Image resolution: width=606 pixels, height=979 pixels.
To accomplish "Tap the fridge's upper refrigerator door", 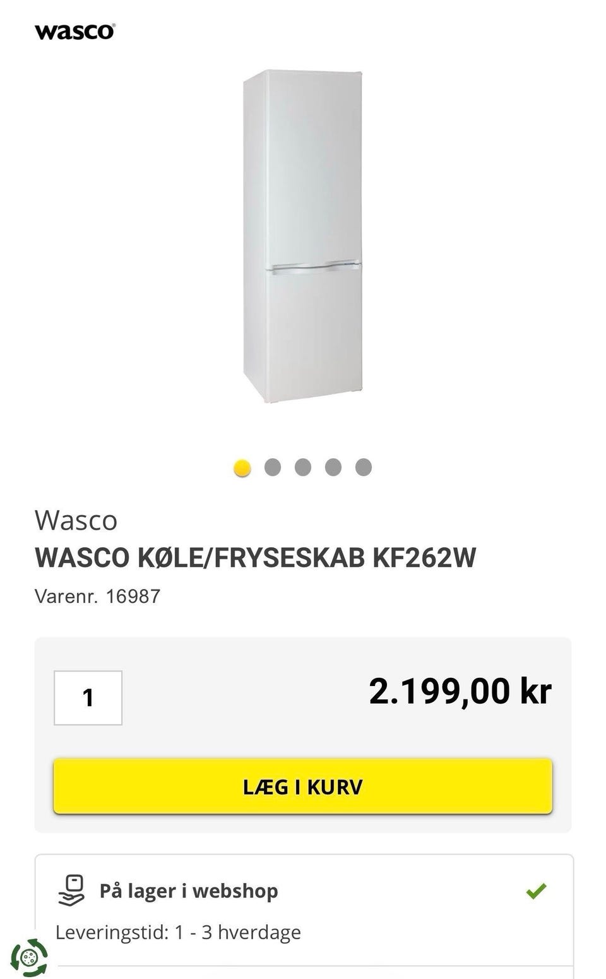I will [x=314, y=167].
